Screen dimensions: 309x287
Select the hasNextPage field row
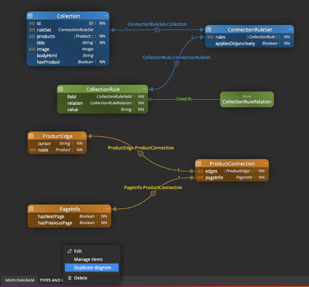(70, 216)
